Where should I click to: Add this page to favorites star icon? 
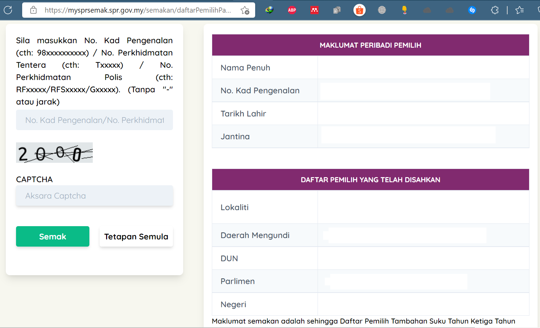point(245,10)
